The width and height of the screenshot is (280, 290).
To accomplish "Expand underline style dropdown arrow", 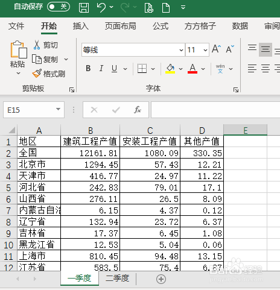I will pos(125,69).
